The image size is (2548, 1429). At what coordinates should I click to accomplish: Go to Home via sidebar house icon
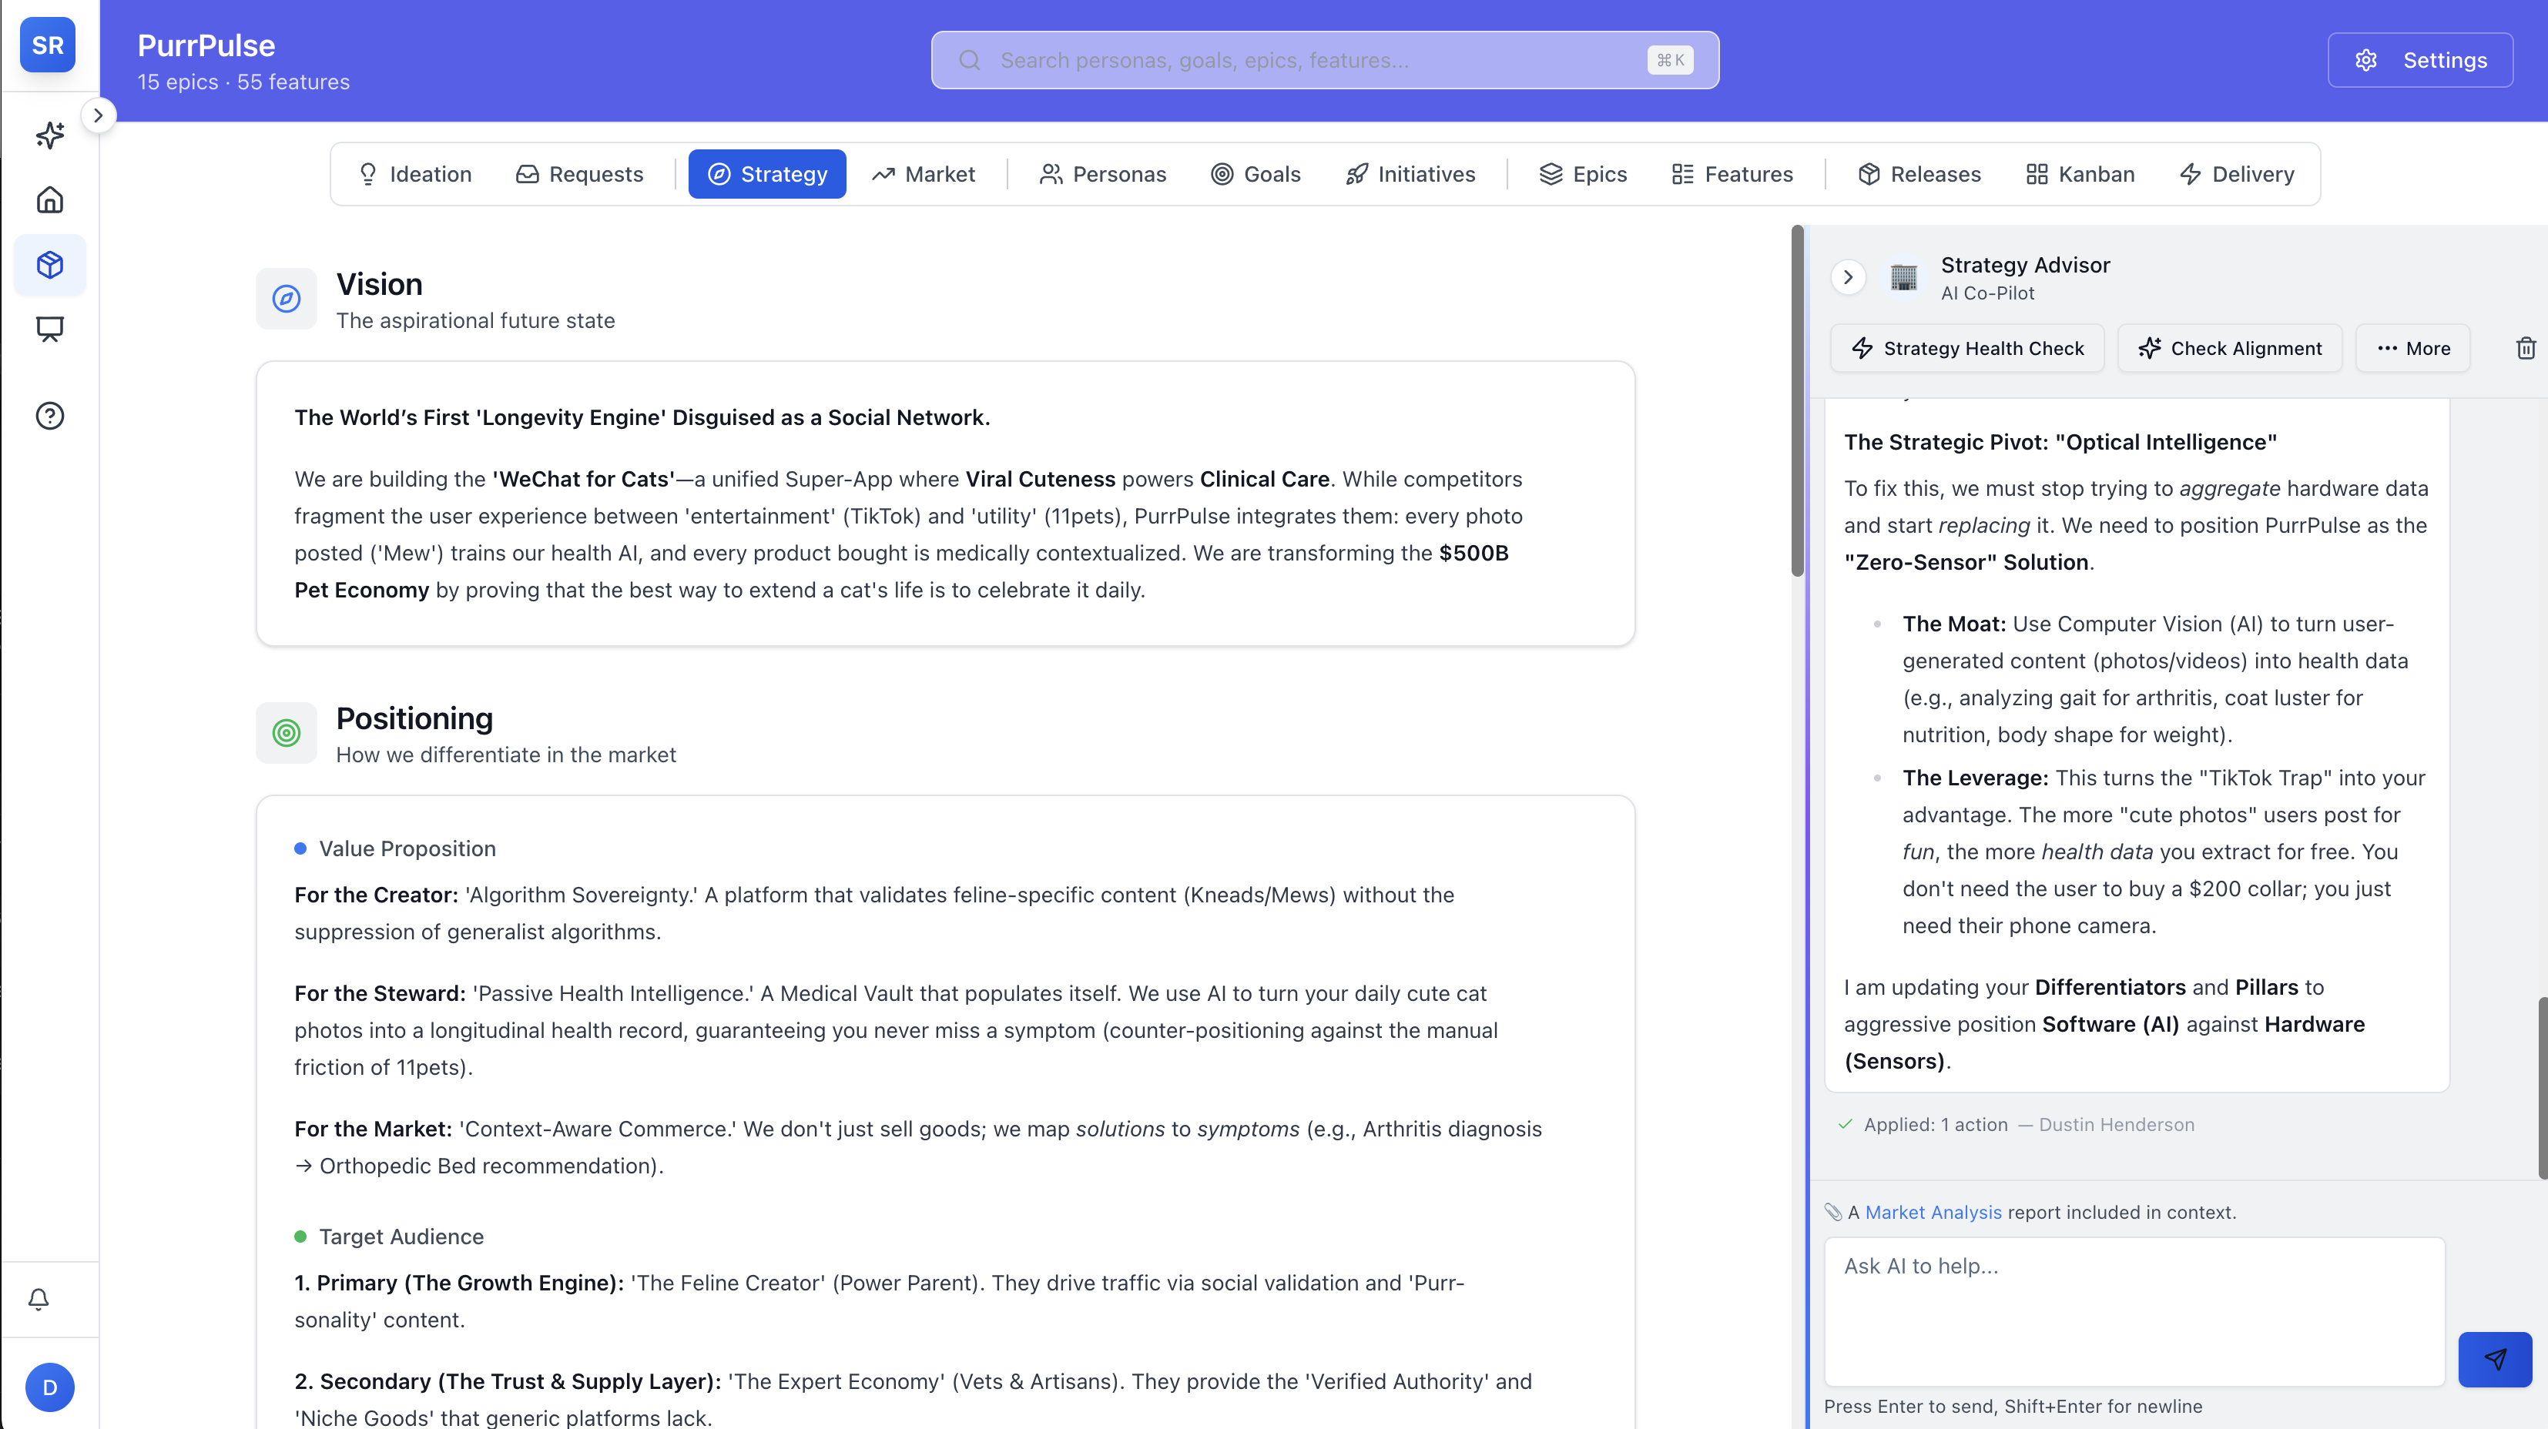point(49,199)
